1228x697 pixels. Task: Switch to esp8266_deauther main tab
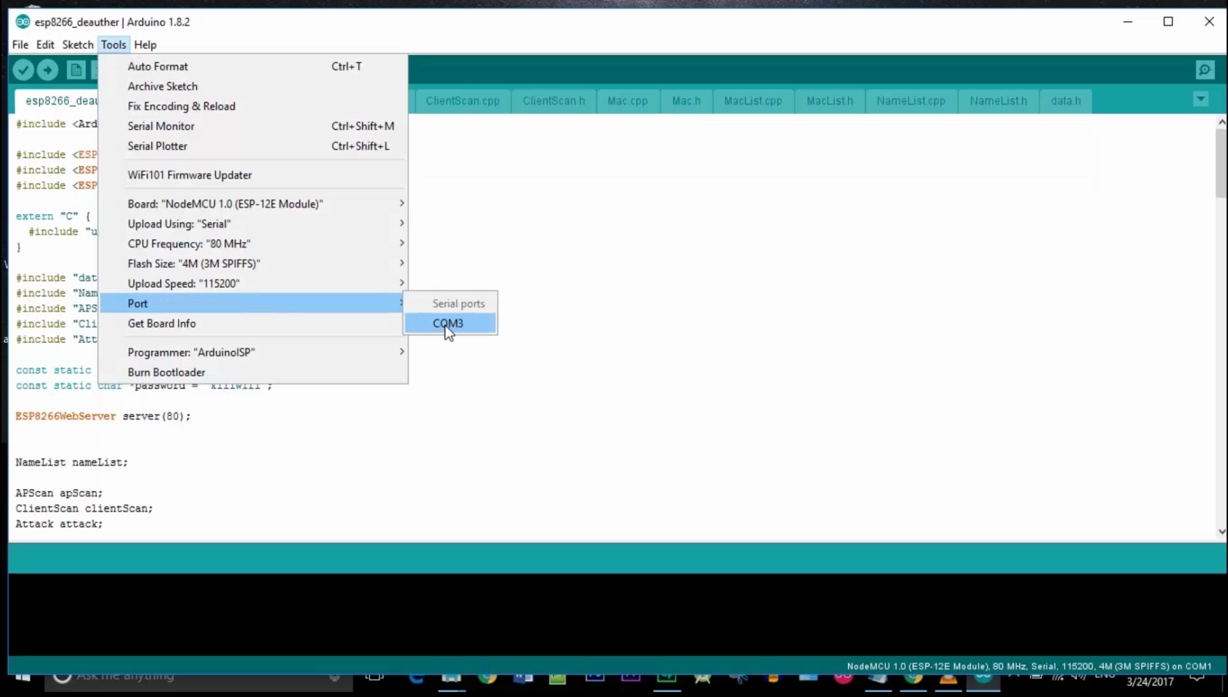58,101
